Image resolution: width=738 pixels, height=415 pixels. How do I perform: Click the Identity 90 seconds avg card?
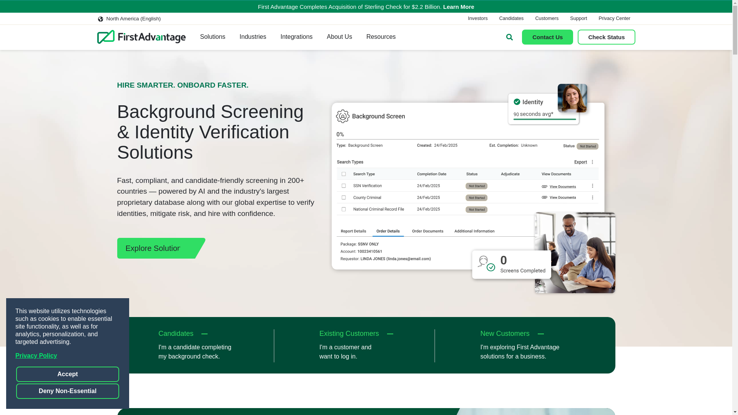543,109
